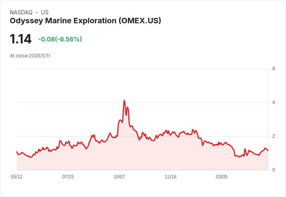Click the y-axis value 2 label
This screenshot has height=197, width=286.
tap(274, 136)
